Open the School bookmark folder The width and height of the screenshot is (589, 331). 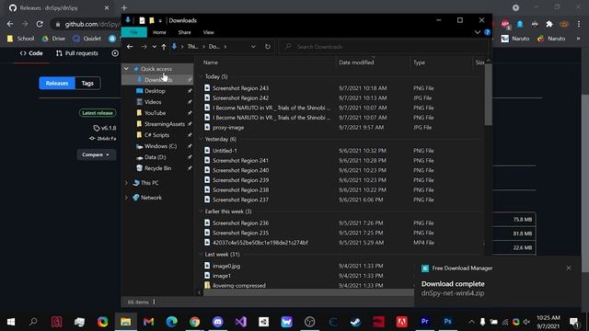point(20,39)
